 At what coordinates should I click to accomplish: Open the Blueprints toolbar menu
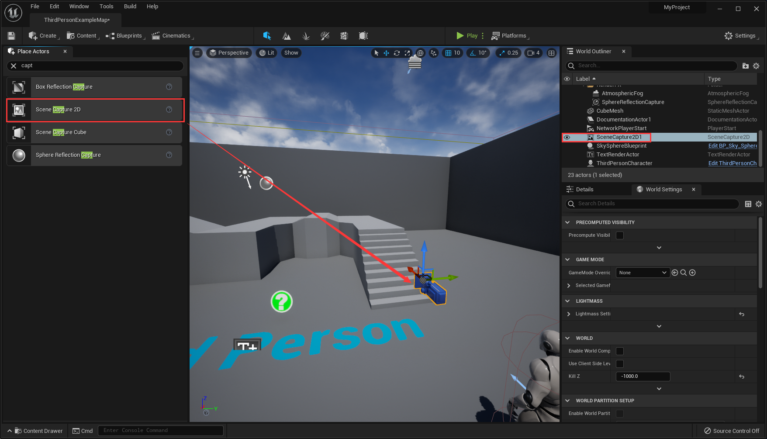124,36
